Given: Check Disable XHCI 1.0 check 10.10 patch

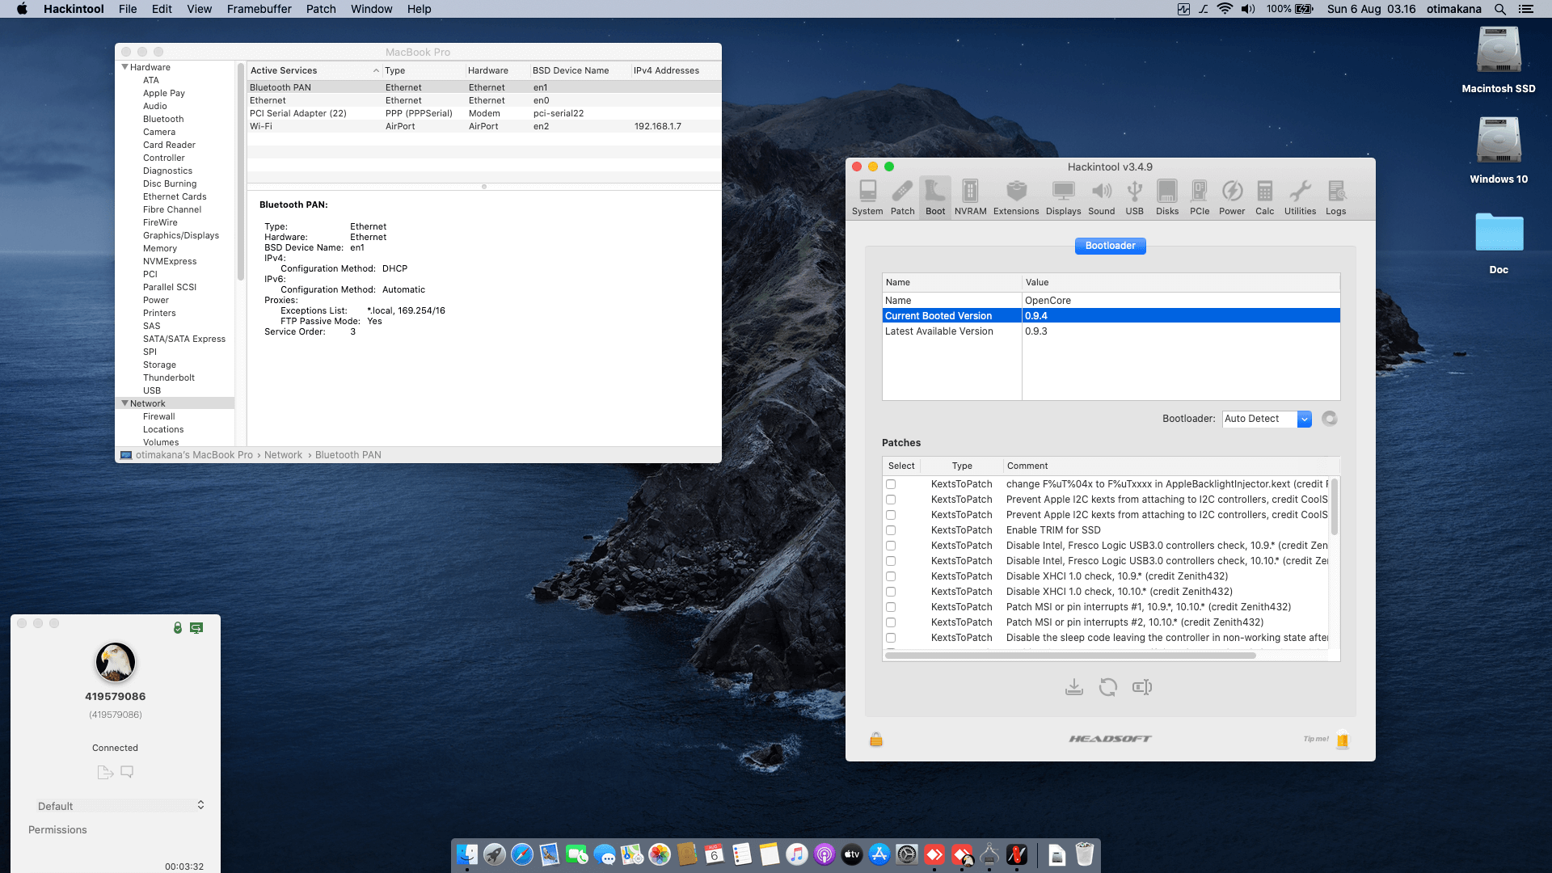Looking at the screenshot, I should [891, 592].
